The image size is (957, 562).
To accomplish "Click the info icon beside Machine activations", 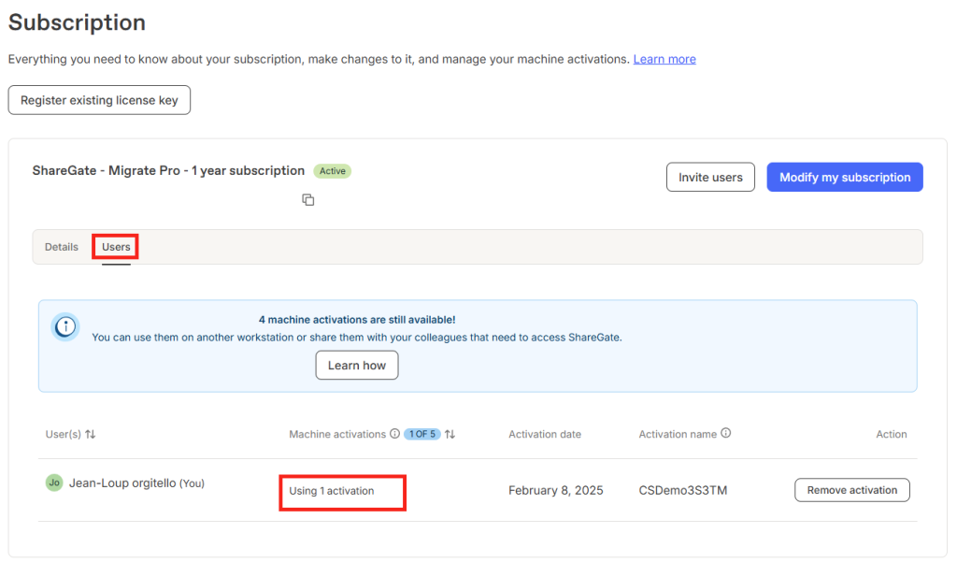I will 395,434.
